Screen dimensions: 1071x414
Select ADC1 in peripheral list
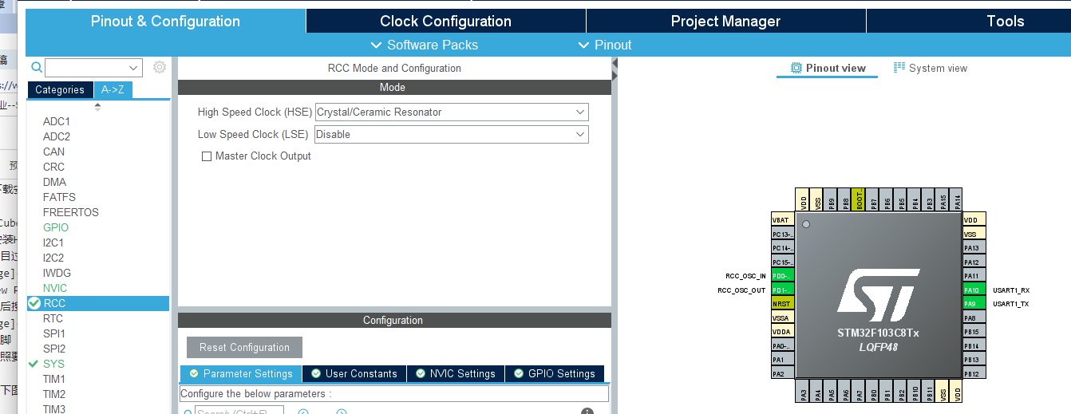(57, 121)
